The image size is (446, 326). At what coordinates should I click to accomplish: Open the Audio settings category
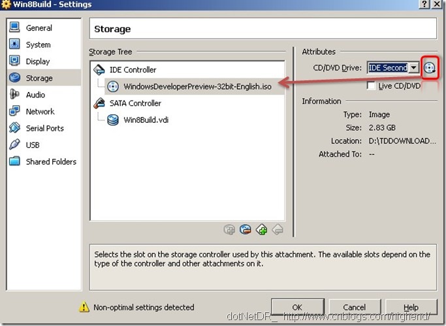pyautogui.click(x=44, y=95)
